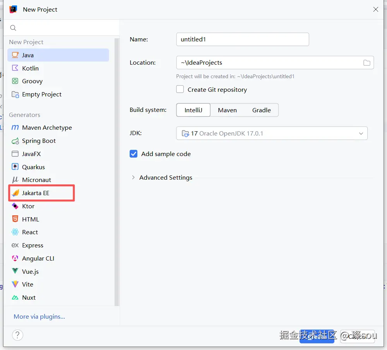Uncheck Add sample code option
The width and height of the screenshot is (387, 350).
tap(134, 154)
